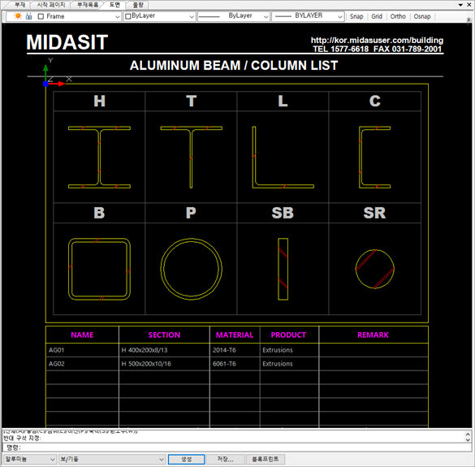Click the Frame layer color square
The image size is (475, 467).
[41, 16]
